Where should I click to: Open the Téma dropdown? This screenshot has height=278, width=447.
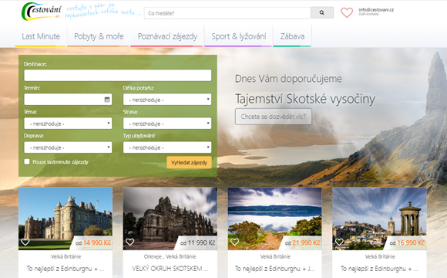[68, 124]
